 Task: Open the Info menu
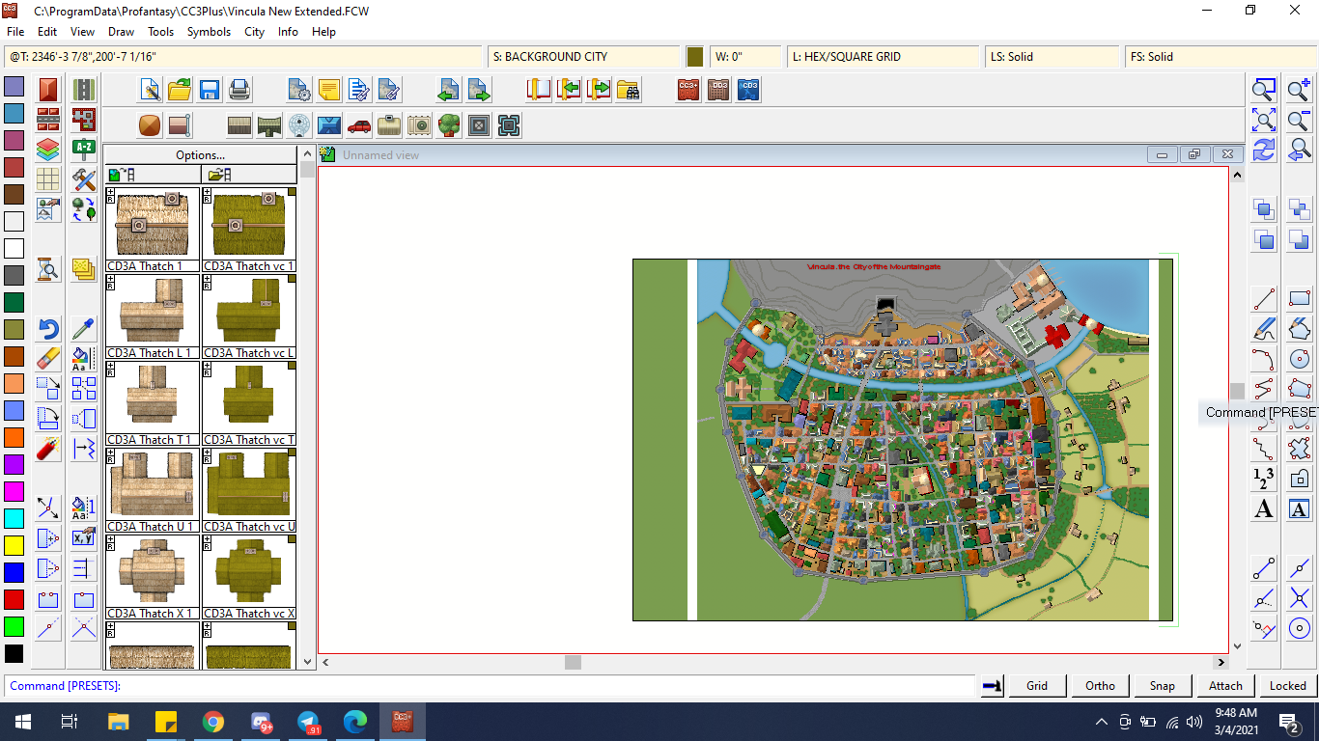click(288, 32)
